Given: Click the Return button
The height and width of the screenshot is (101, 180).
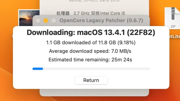Looking at the screenshot, I should 91,80.
